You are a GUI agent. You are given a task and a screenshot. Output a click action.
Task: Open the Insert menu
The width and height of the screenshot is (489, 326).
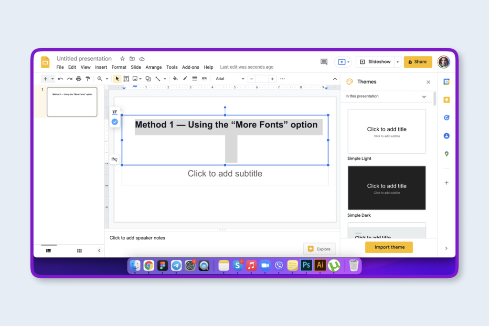tap(101, 67)
